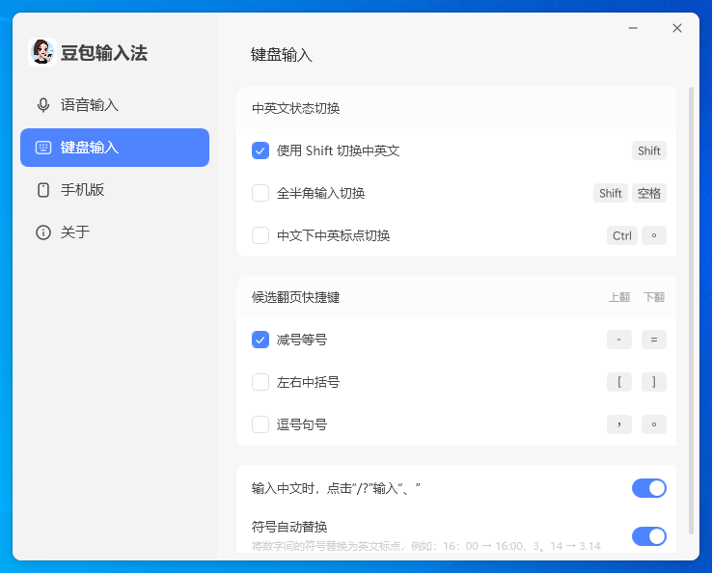This screenshot has width=712, height=573.
Task: Check the 左右中括号 paging option
Action: click(x=260, y=382)
